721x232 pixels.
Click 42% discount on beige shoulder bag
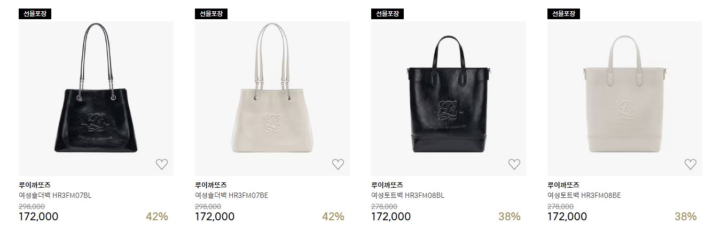[x=333, y=217]
